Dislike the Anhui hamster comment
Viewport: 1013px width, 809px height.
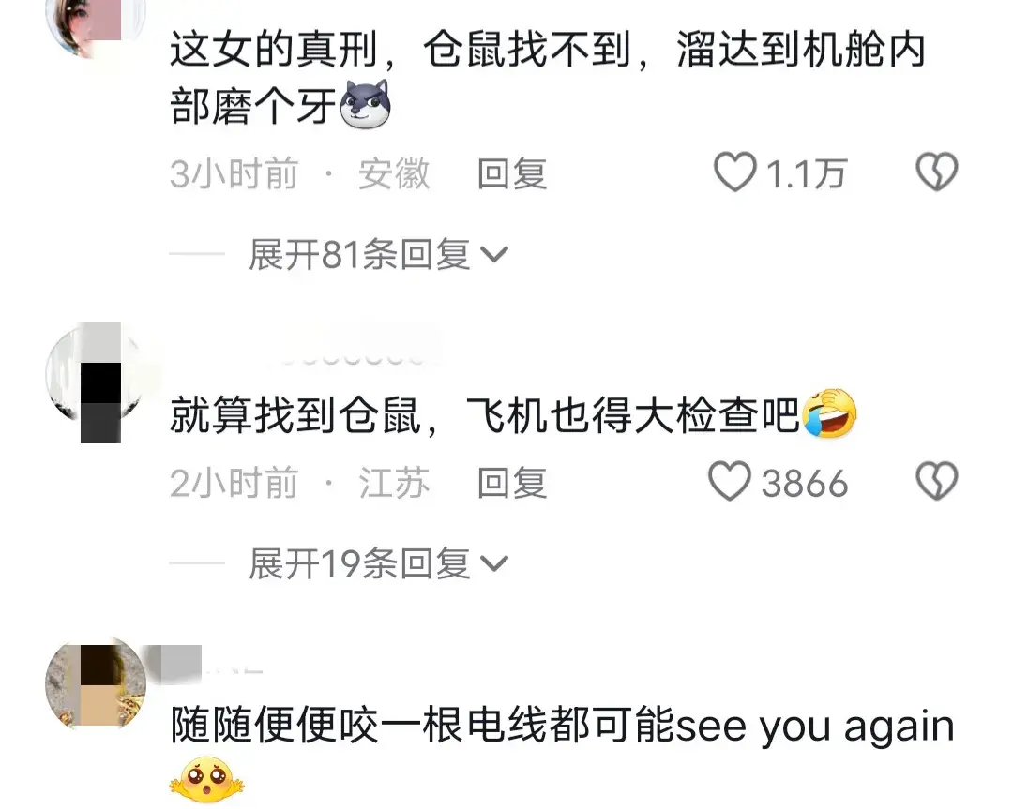(937, 172)
